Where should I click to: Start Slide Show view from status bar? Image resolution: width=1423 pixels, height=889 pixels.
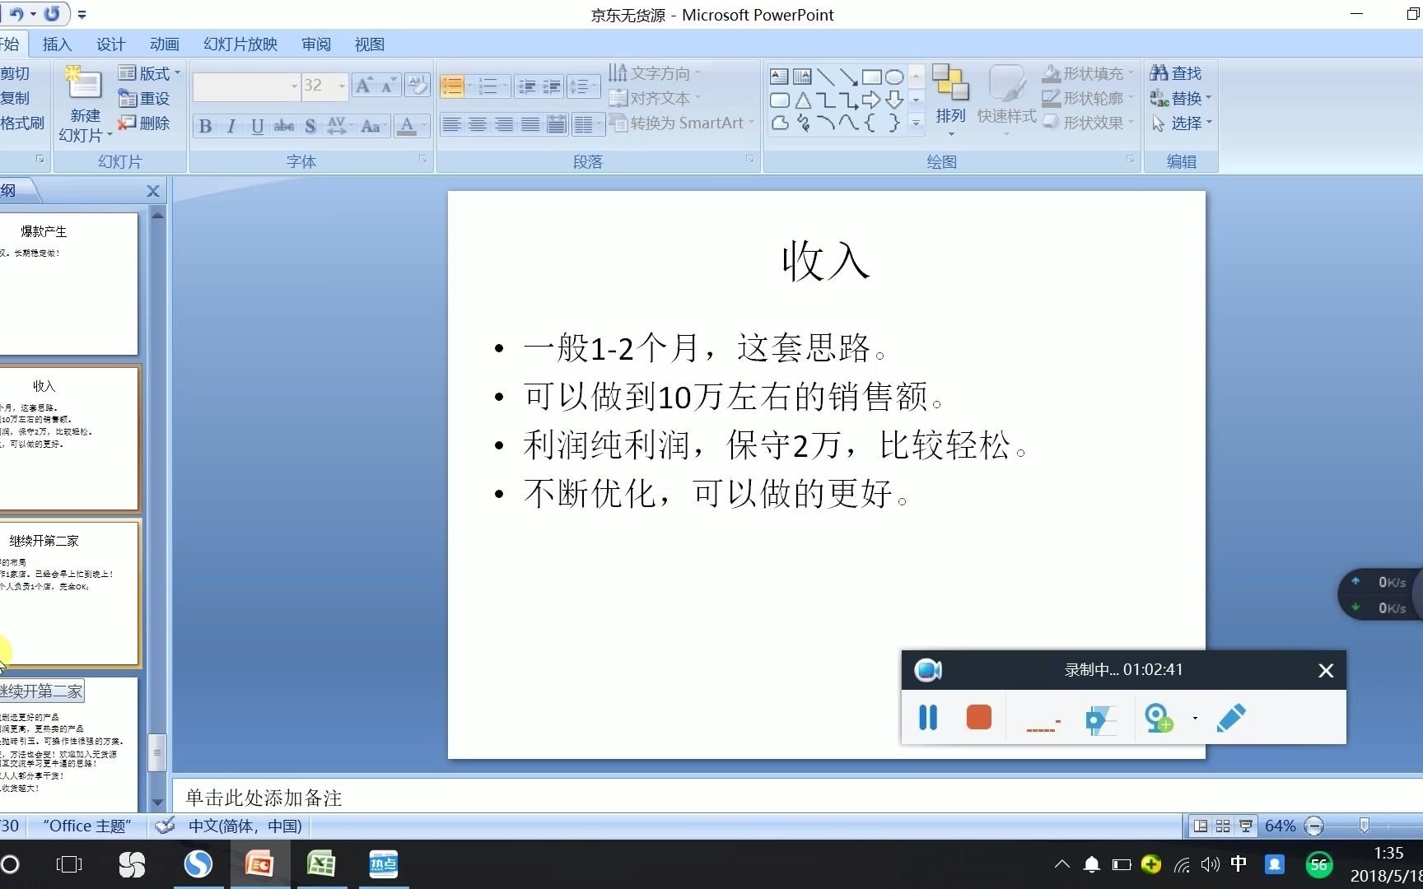(1246, 826)
